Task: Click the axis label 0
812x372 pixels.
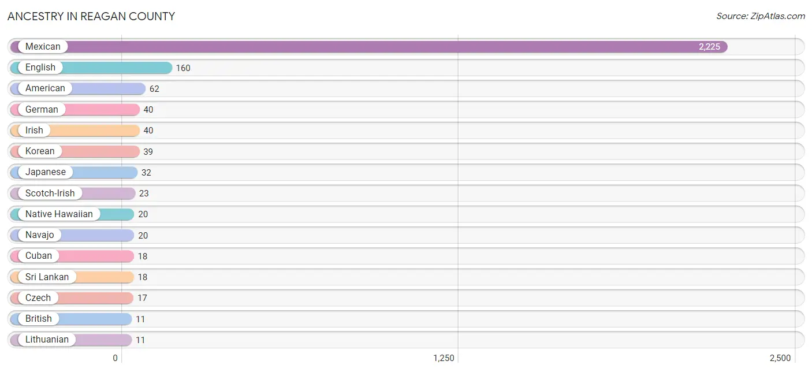Action: coord(116,358)
